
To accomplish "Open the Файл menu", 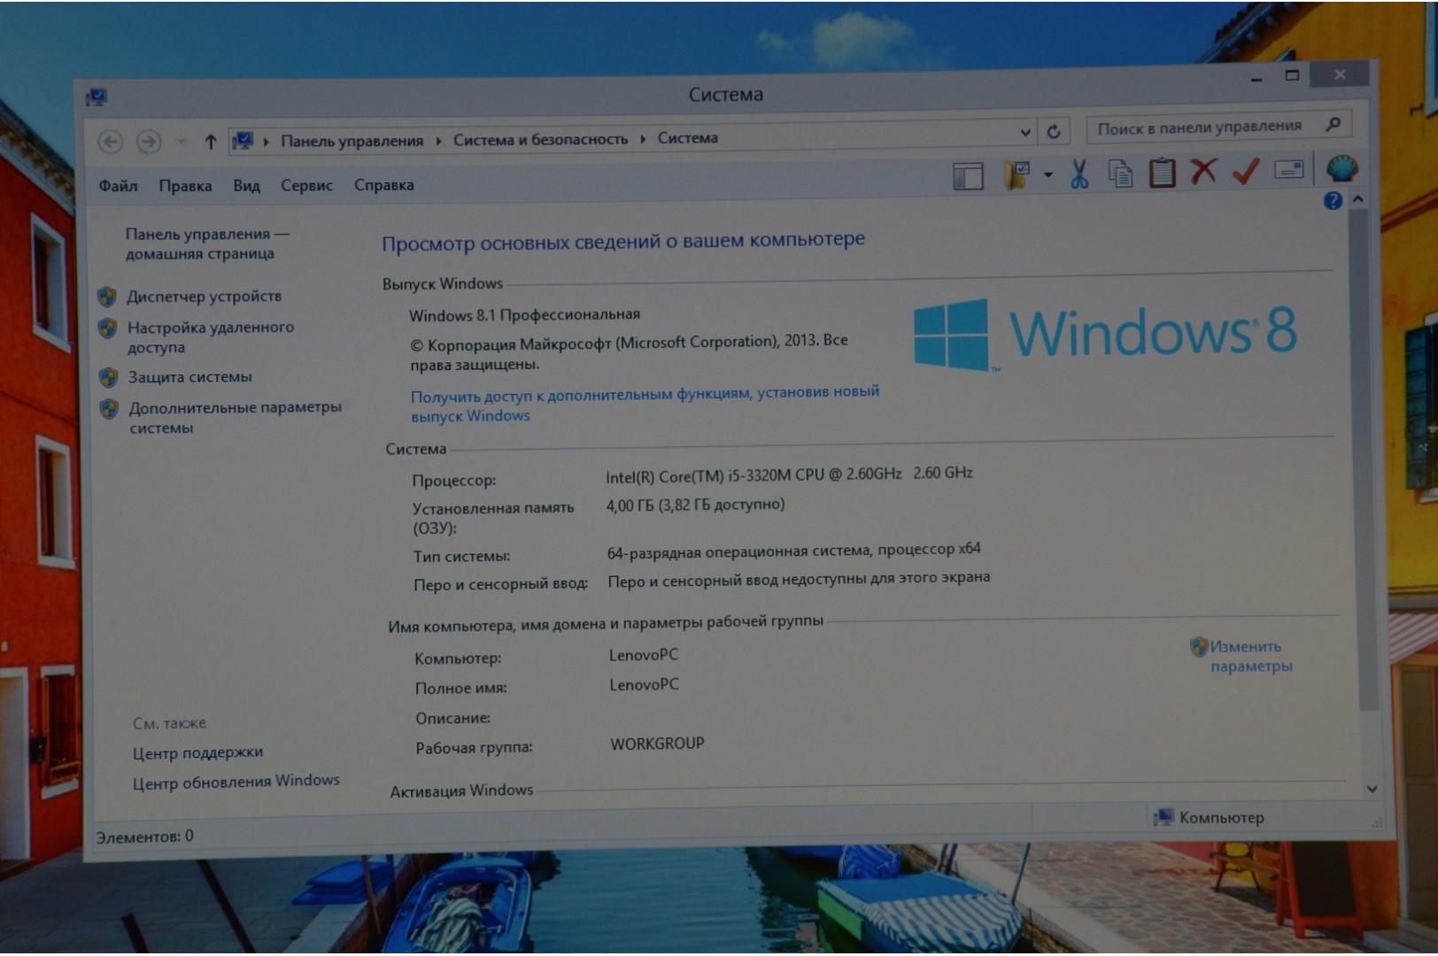I will [x=118, y=186].
